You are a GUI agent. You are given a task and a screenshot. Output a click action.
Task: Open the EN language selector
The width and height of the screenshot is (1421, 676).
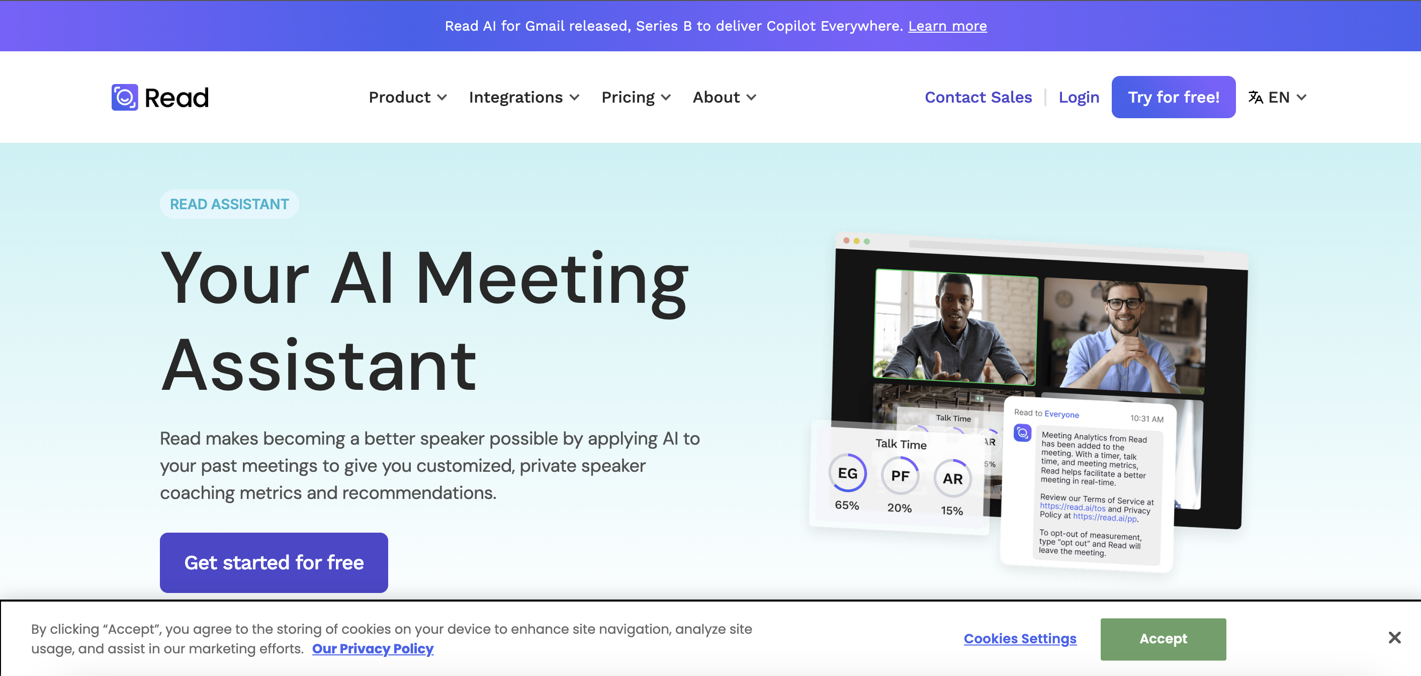click(1278, 97)
